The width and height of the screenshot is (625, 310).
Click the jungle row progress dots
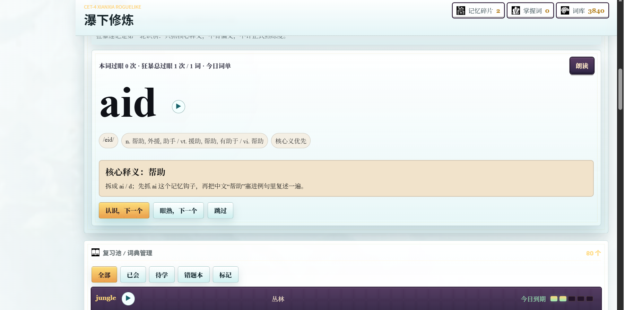click(x=572, y=299)
